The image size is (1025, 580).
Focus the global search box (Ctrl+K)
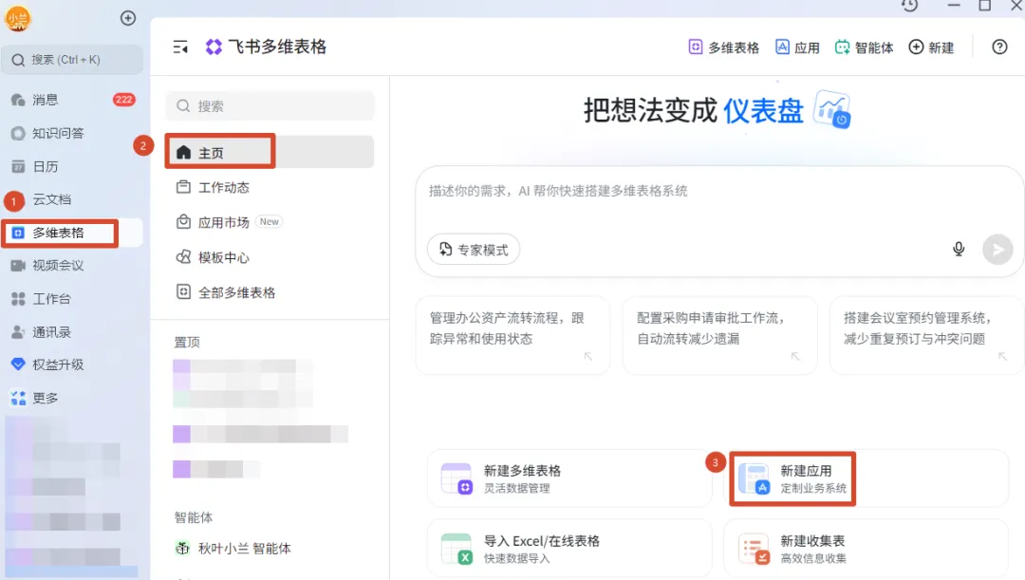(x=72, y=60)
